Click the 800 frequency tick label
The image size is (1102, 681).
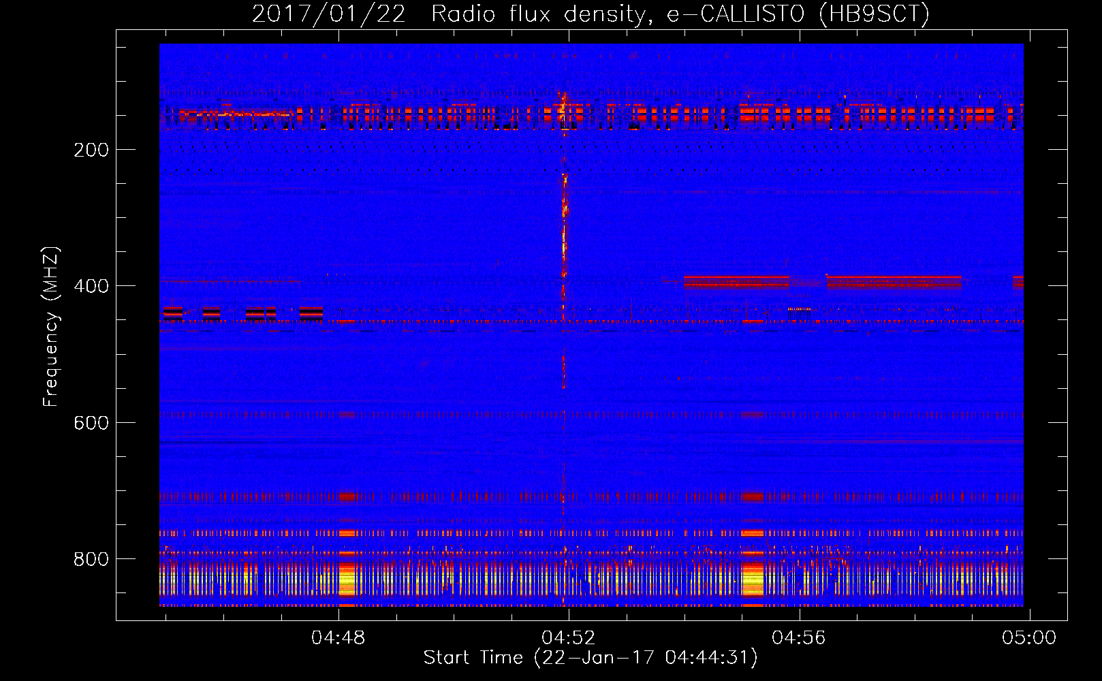point(91,559)
